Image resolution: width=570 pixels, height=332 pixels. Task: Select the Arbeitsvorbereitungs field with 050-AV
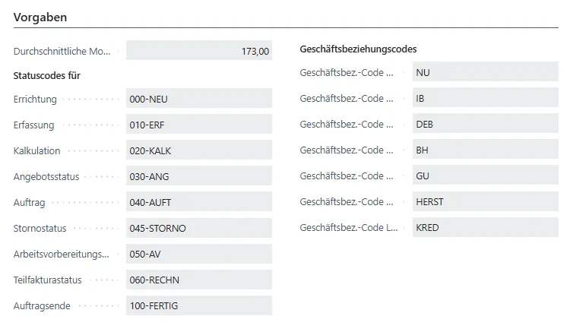[199, 255]
